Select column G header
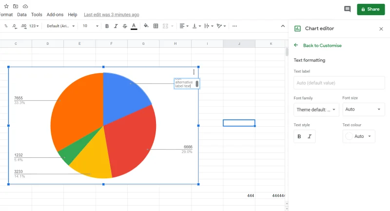 coord(143,43)
